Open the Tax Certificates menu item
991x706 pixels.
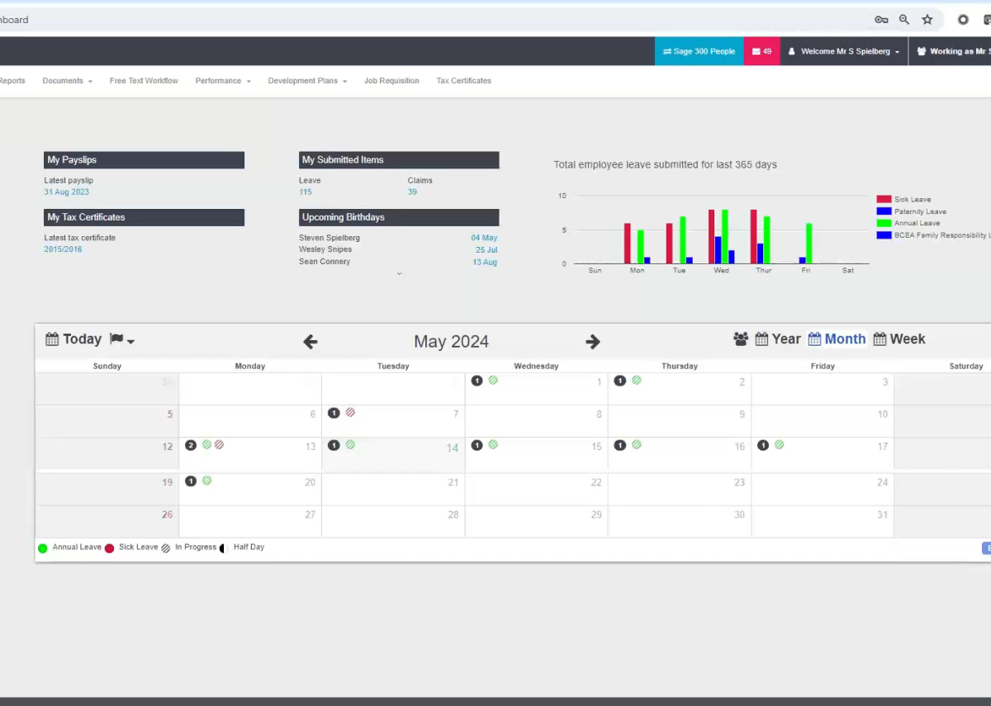tap(463, 81)
